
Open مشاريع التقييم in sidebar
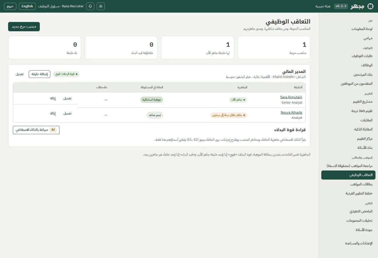click(348, 102)
